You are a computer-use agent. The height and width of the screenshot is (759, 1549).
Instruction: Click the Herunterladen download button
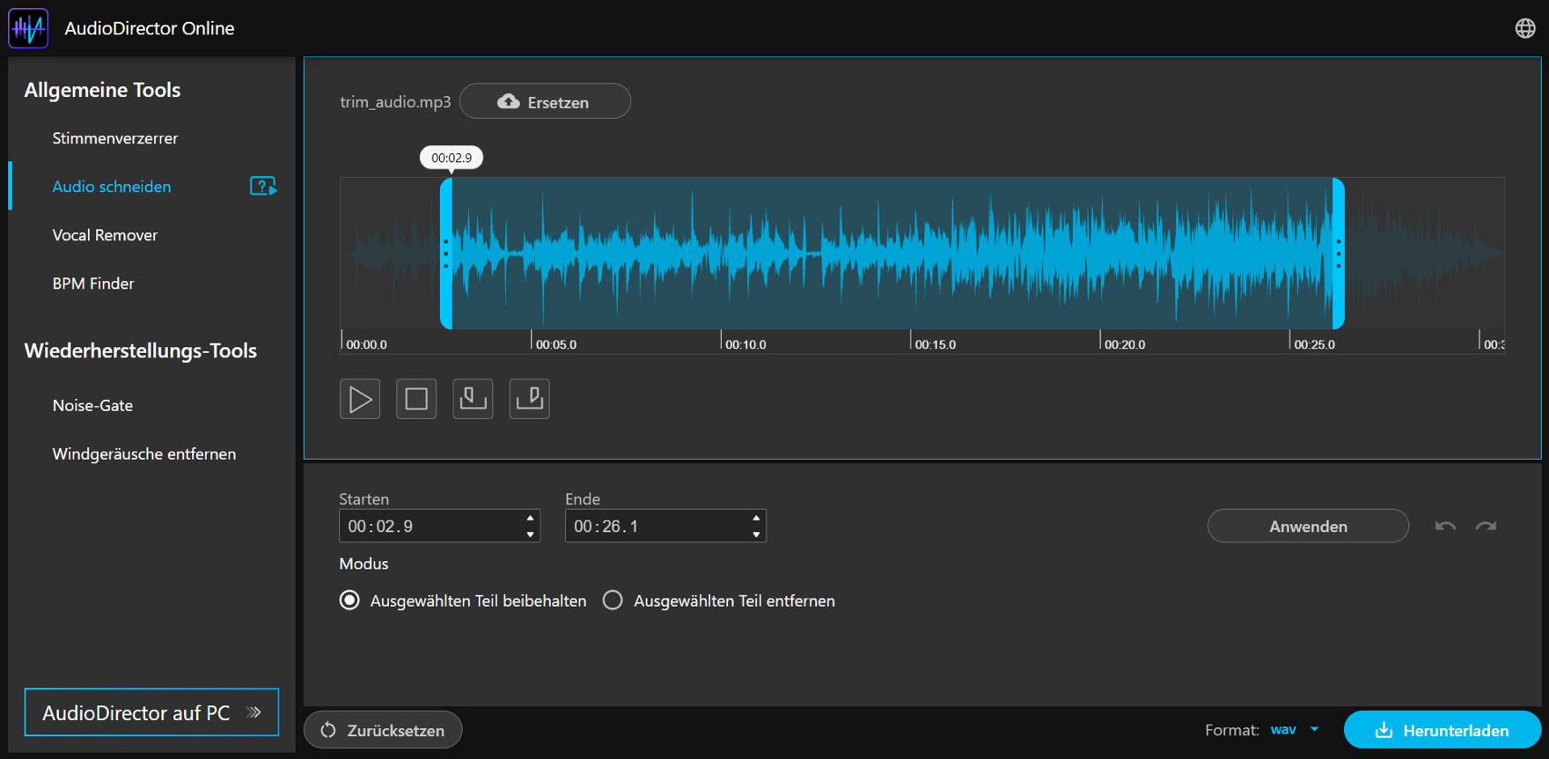[x=1442, y=730]
